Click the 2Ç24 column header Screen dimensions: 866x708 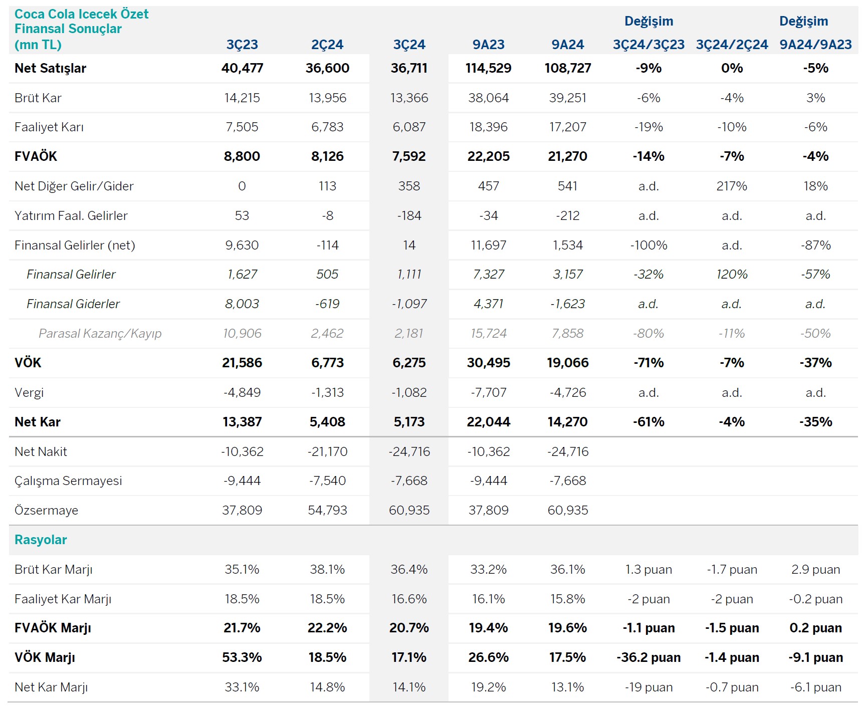click(x=327, y=45)
